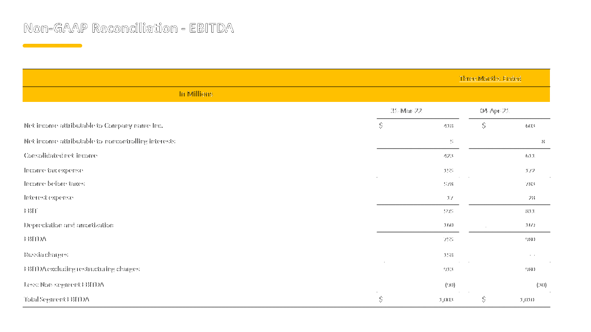Click the EBITDA row value 980 under 04-Apr-21
591x332 pixels.
coord(530,239)
